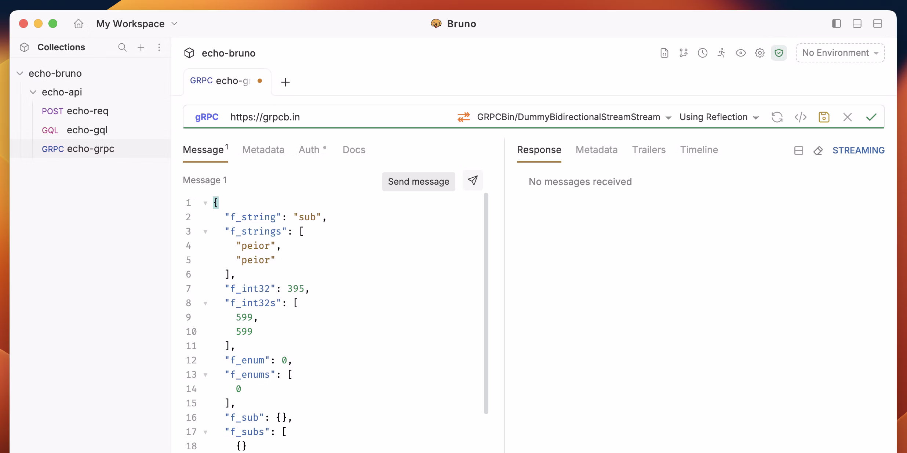
Task: Open the No Environment dropdown
Action: (840, 53)
